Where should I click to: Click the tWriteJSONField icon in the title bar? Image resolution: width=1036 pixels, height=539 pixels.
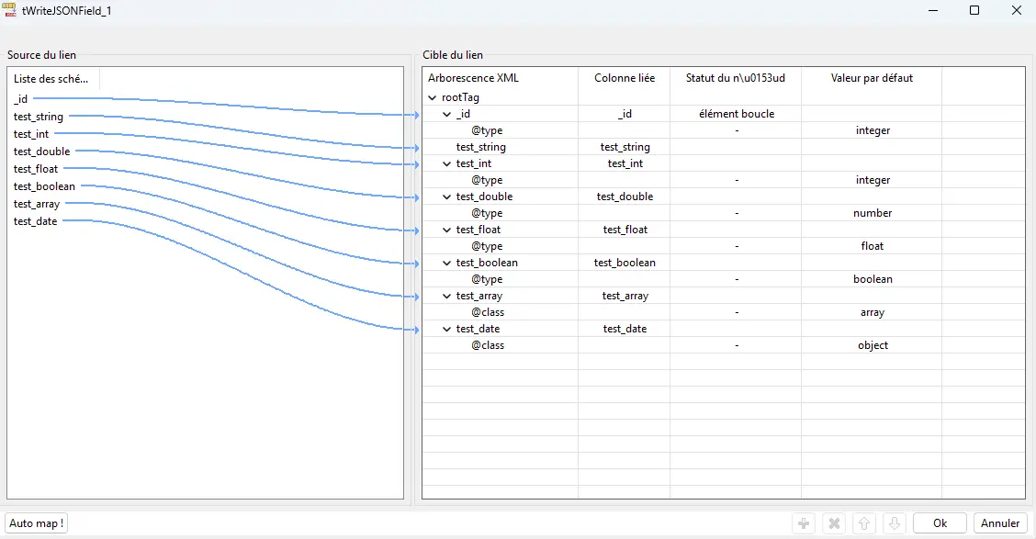point(9,10)
